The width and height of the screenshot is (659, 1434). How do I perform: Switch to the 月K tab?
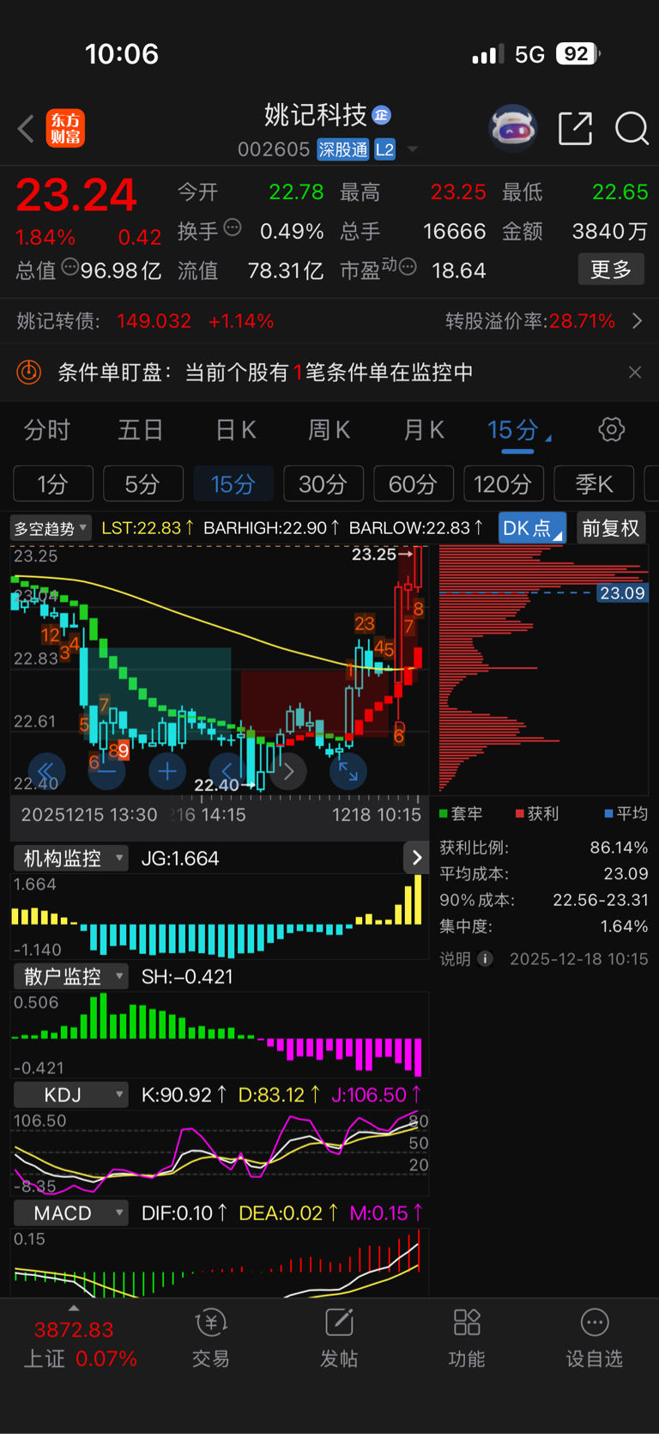click(x=424, y=429)
